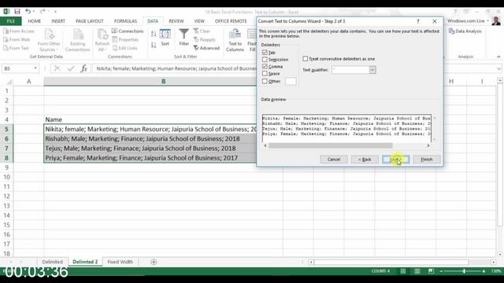Import data From Access

pyautogui.click(x=19, y=31)
